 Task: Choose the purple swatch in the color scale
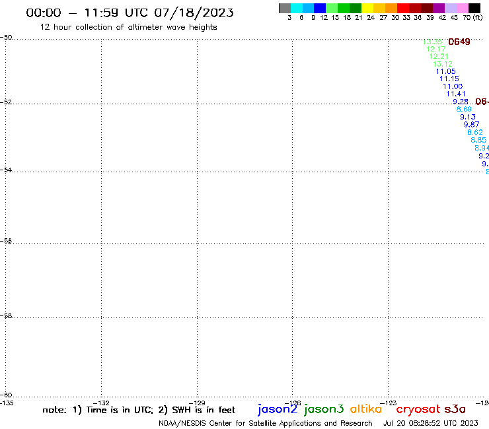tap(439, 8)
